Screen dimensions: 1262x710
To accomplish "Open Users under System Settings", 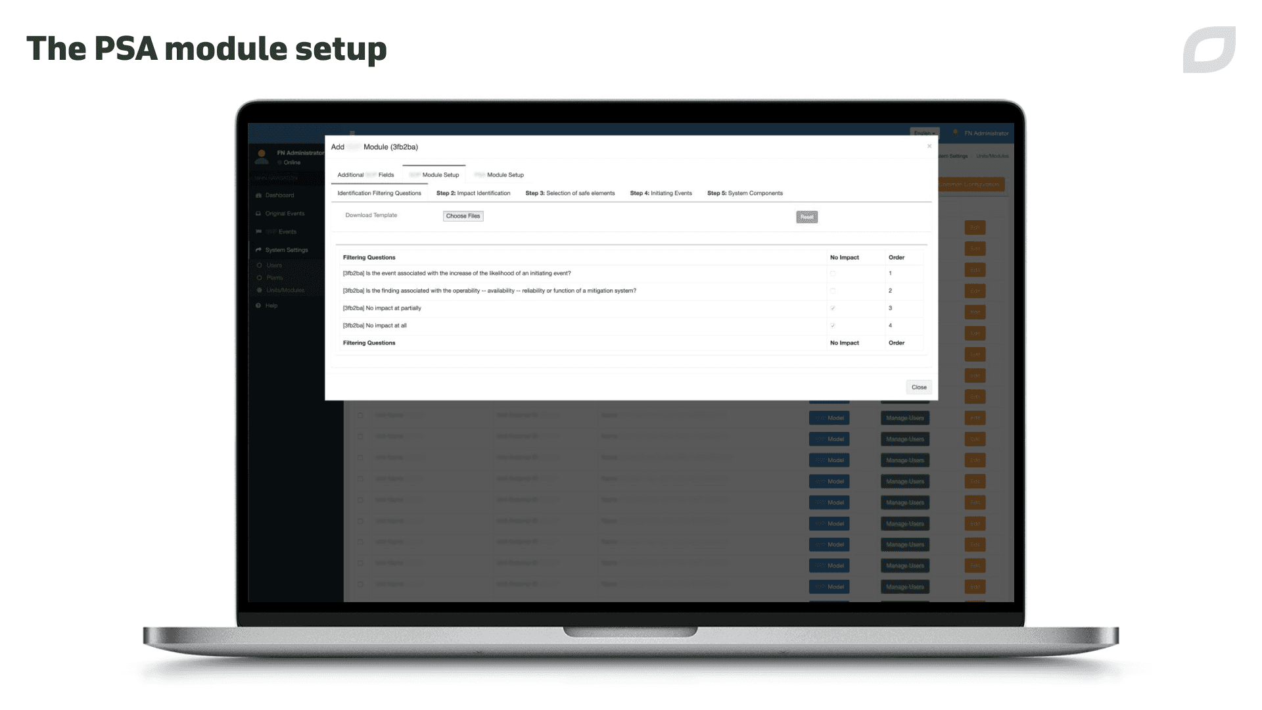I will point(274,266).
